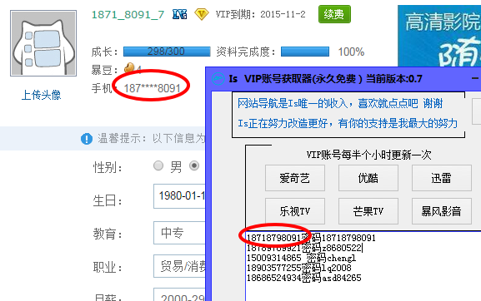Click the 资料完成度 progress bar
Image resolution: width=481 pixels, height=301 pixels.
305,52
